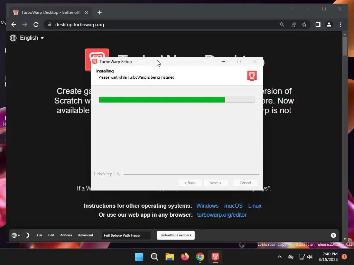
Task: Open the clock showing 7:40 PM
Action: (x=328, y=257)
